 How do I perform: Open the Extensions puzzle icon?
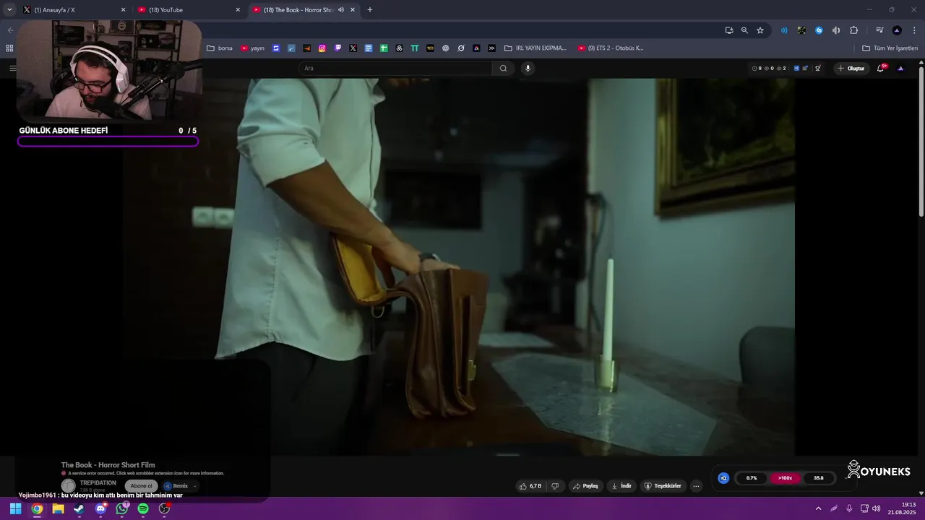click(x=853, y=30)
